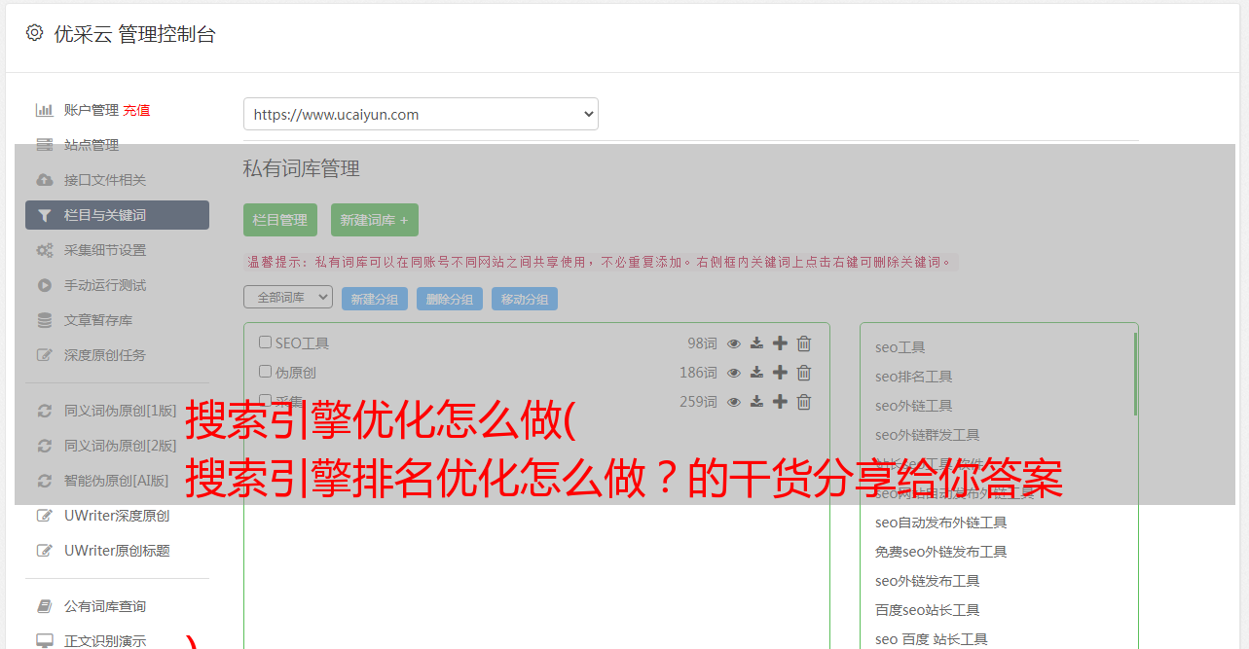Select keyword seo 百度 站长工具
This screenshot has height=649, width=1249.
[932, 639]
